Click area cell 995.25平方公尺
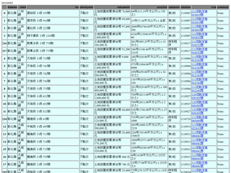The height and width of the screenshot is (173, 231). point(149,43)
